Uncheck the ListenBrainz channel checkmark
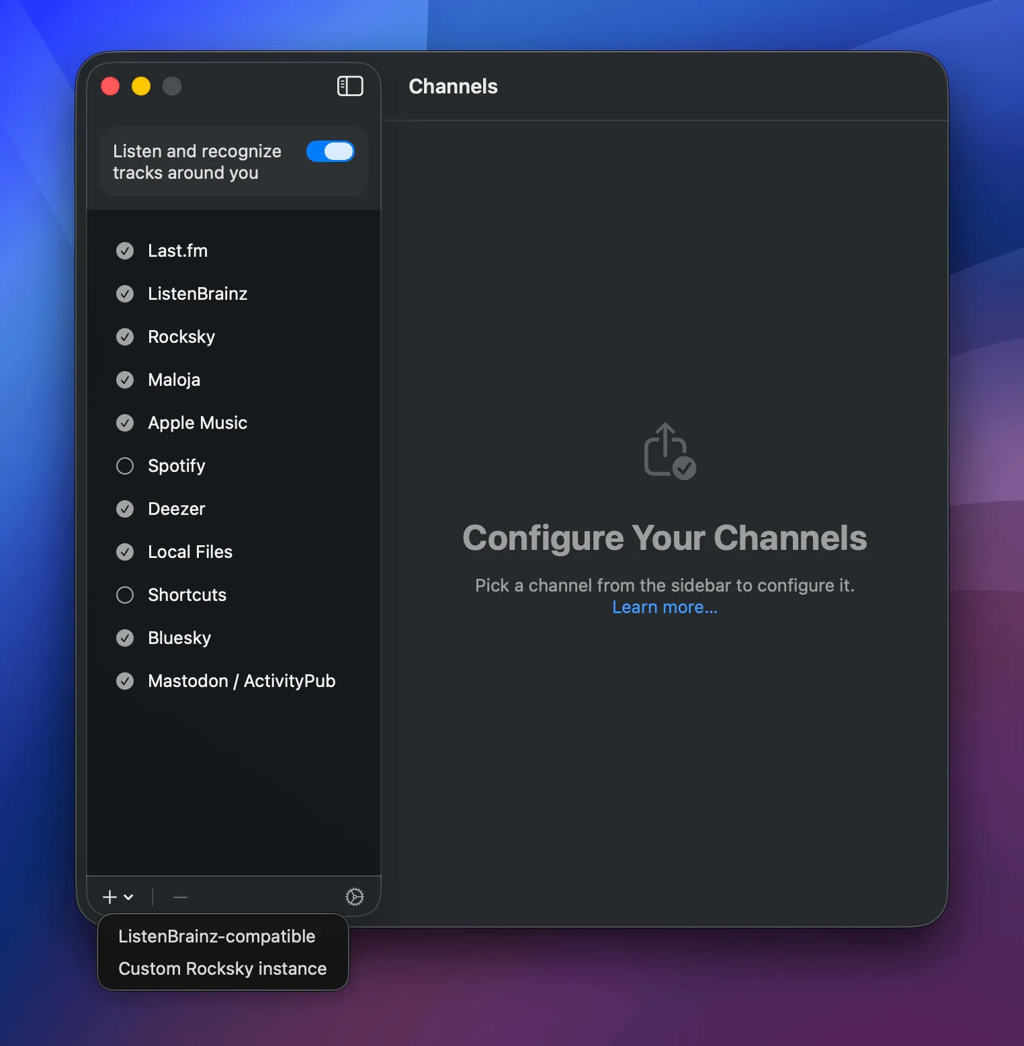Screen dimensions: 1024x1046 [125, 294]
